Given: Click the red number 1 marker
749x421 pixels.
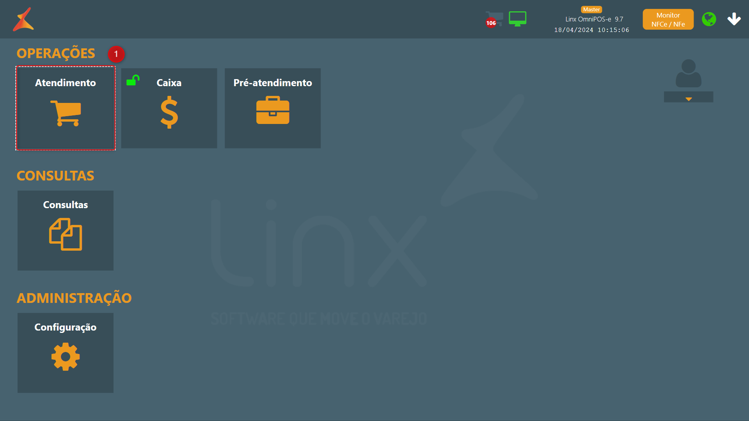Looking at the screenshot, I should (x=116, y=54).
